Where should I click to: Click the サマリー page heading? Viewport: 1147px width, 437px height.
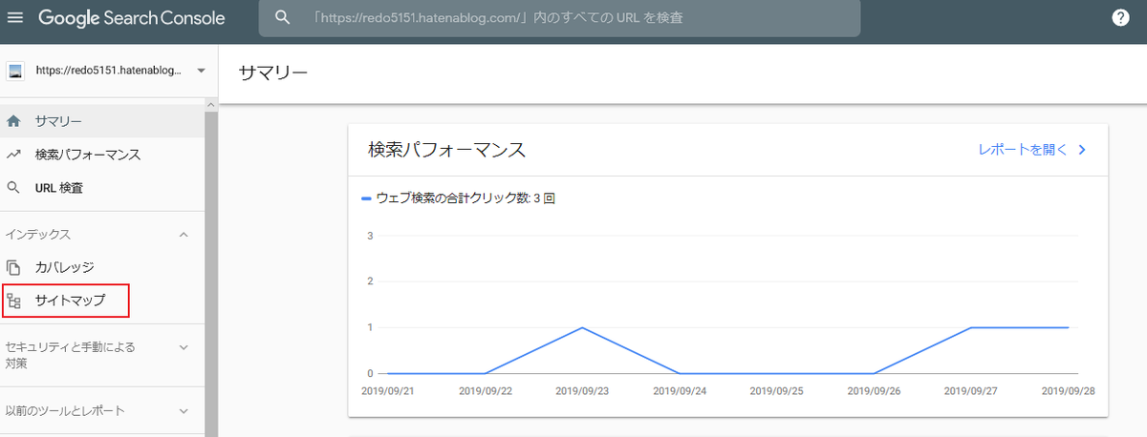[273, 73]
